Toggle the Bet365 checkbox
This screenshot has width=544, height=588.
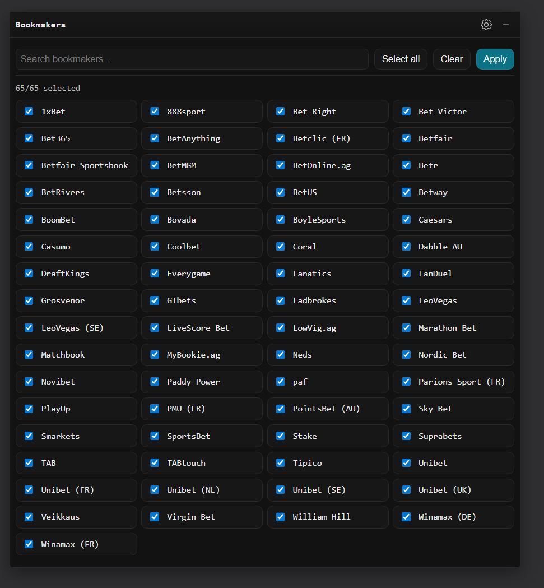click(29, 138)
